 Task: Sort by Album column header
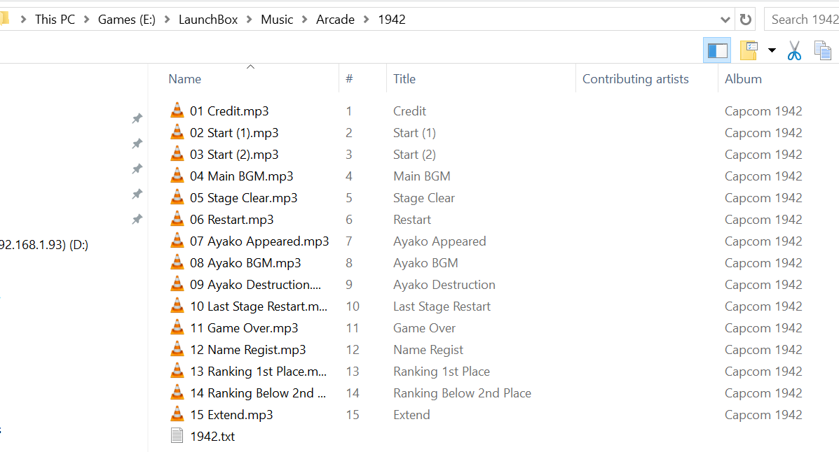[743, 79]
